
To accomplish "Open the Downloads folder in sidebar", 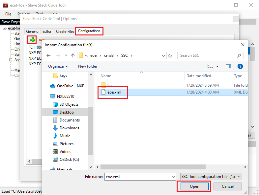I will click(69, 128).
